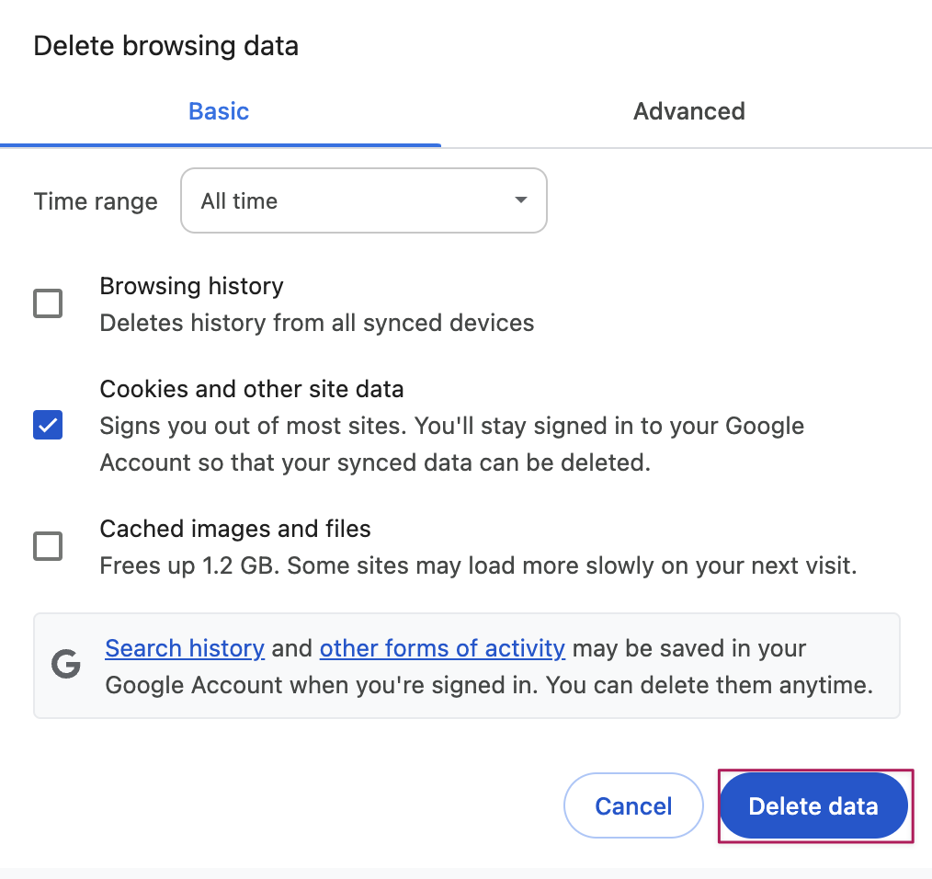Click the Time range dropdown arrow
This screenshot has height=879, width=932.
[x=521, y=200]
